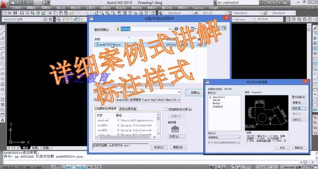Click the Contents 内容(O)... button
318x169 pixels.
tap(177, 136)
